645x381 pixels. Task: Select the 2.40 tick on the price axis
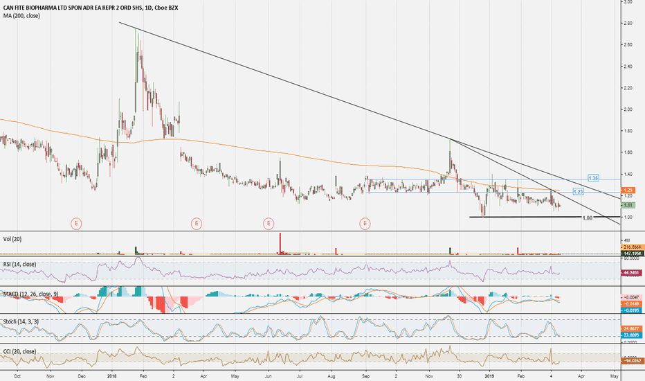tap(628, 67)
